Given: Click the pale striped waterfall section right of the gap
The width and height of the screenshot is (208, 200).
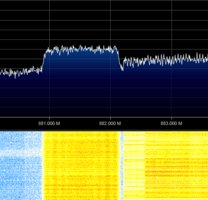Looking at the screenshot, I should [x=134, y=164].
